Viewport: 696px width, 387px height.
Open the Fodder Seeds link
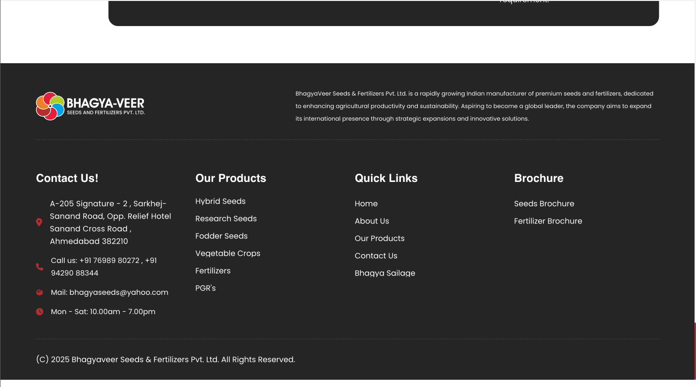(221, 236)
